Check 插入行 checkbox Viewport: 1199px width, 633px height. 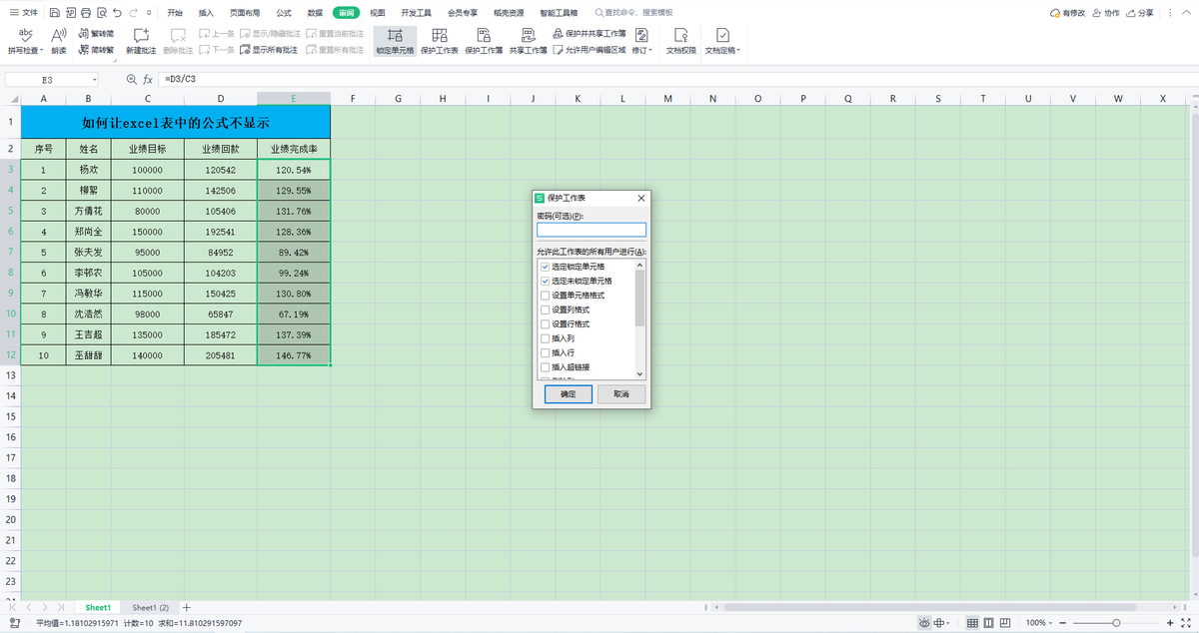click(545, 352)
